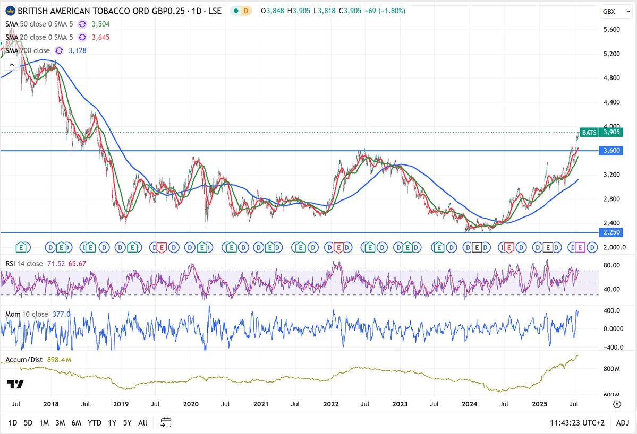This screenshot has height=434, width=637.
Task: Click the 2,250 horizontal line price label
Action: pyautogui.click(x=611, y=232)
